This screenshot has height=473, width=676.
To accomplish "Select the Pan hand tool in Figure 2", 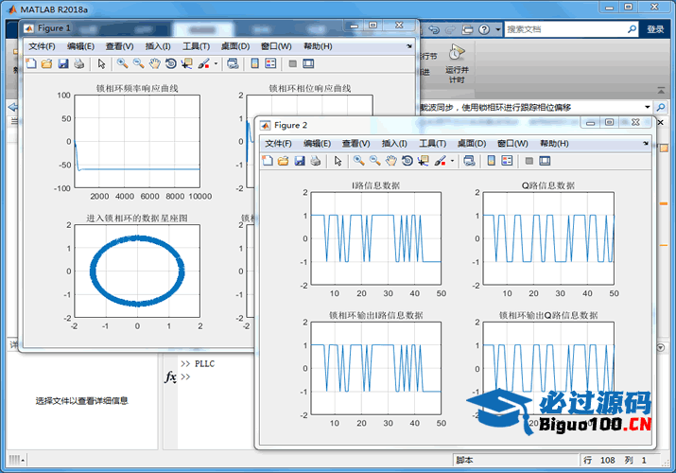I will [390, 161].
